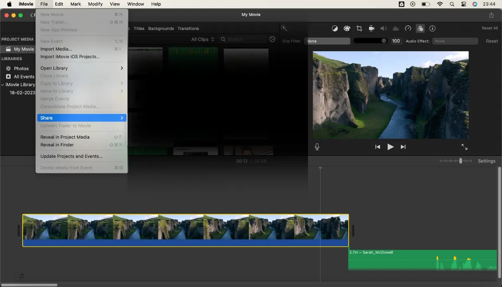Activate the cropping tool icon

(x=359, y=28)
